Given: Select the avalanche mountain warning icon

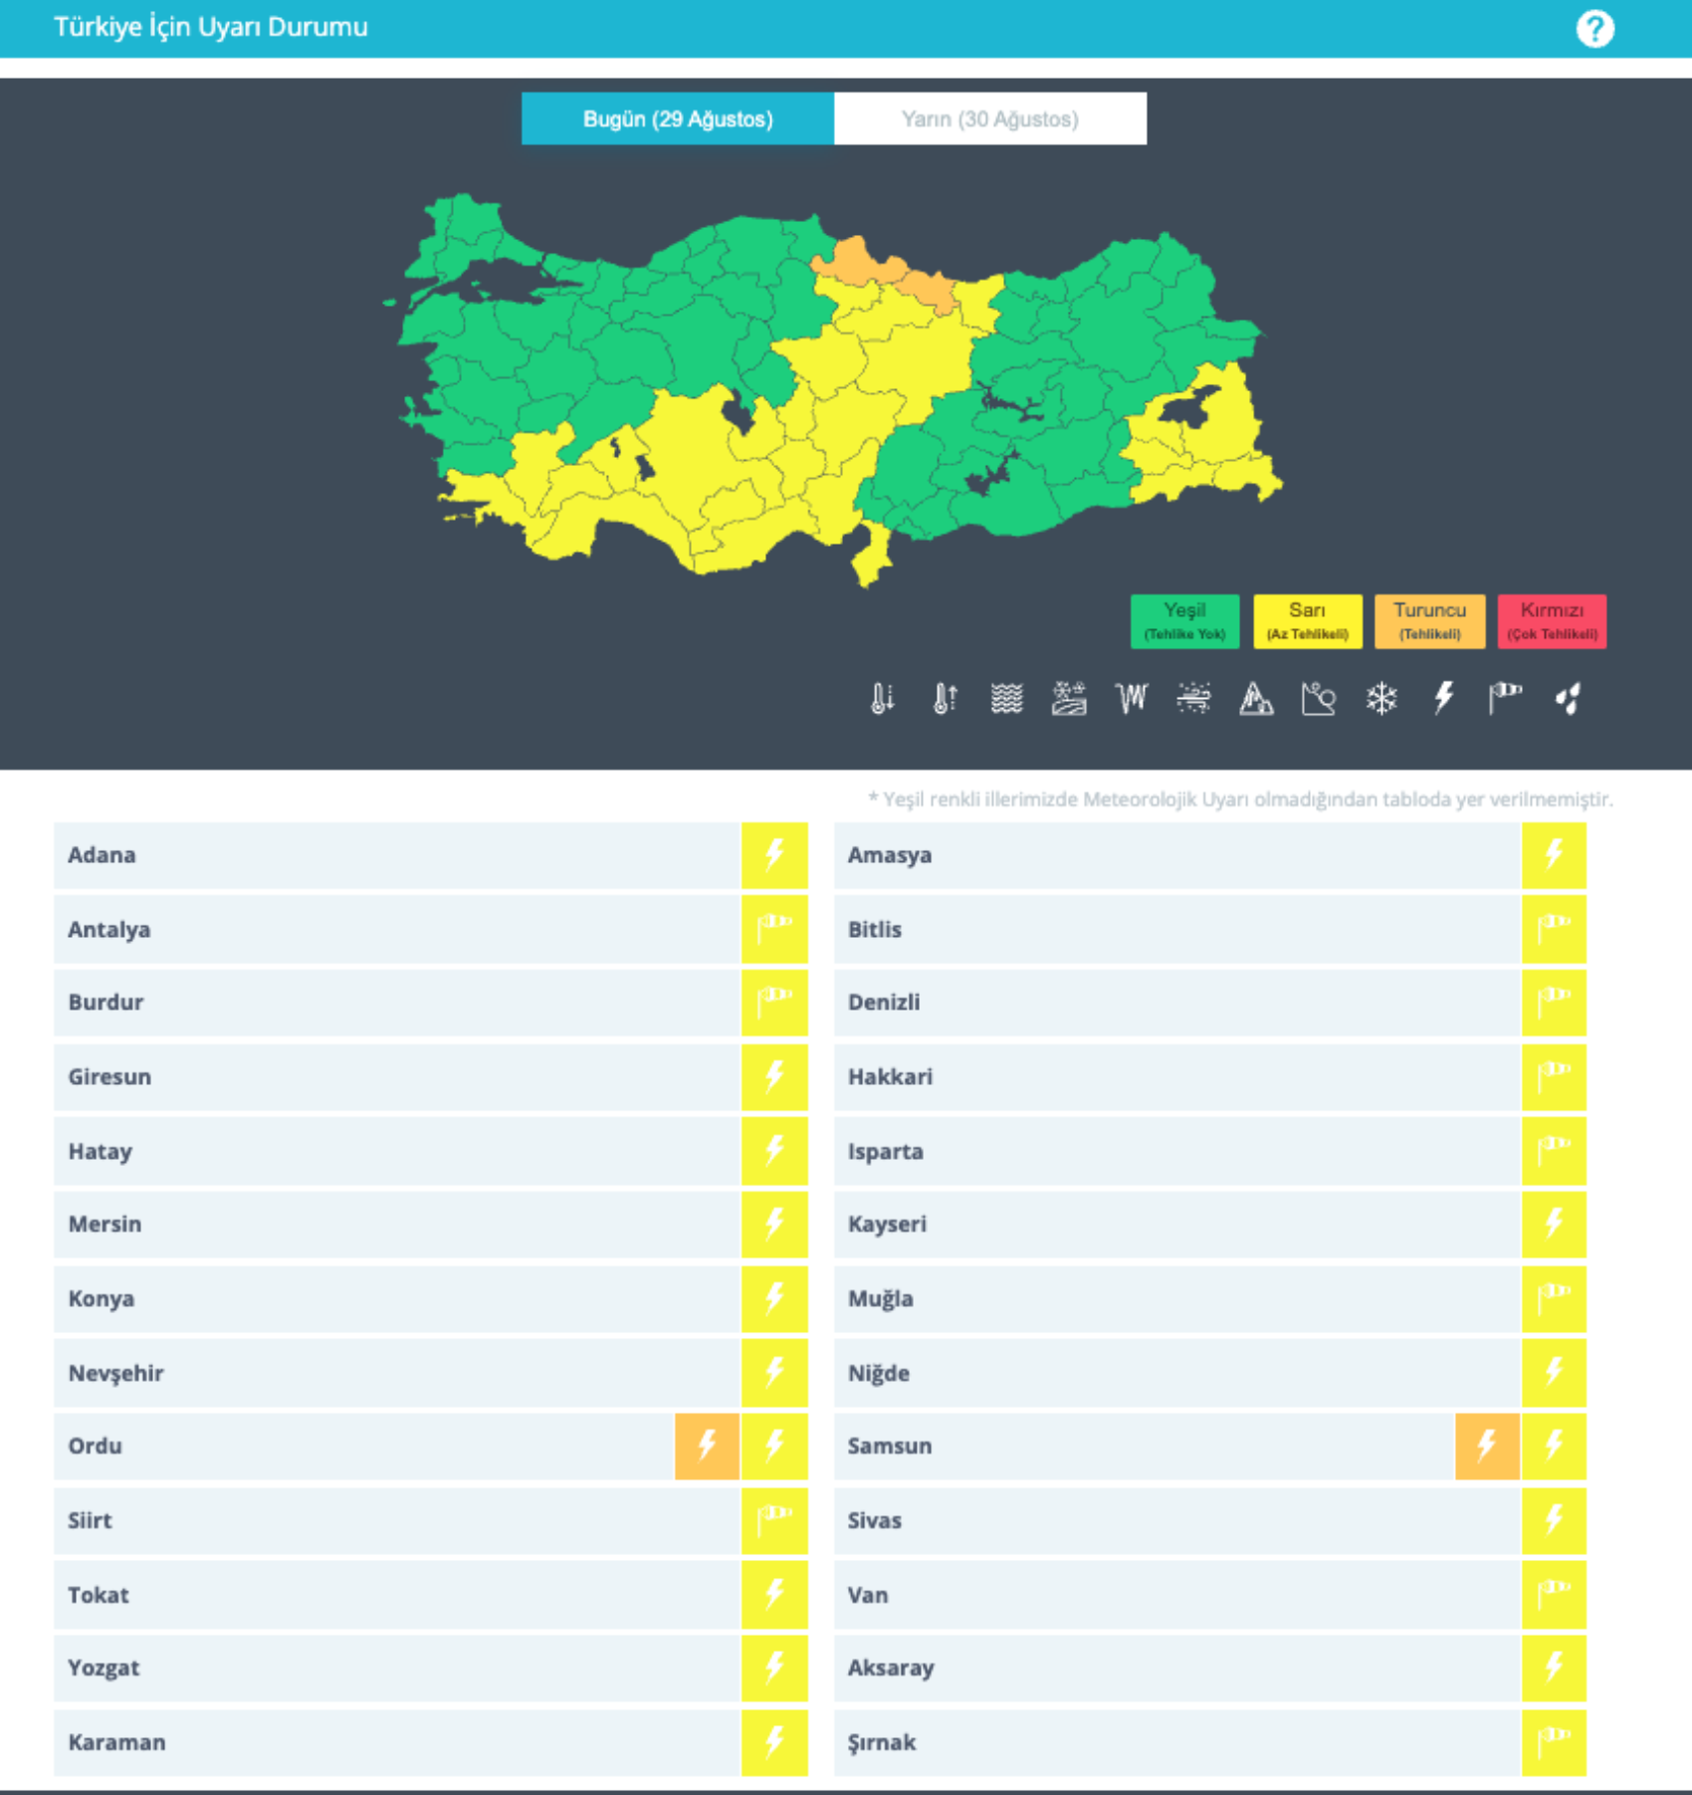Looking at the screenshot, I should point(1256,699).
